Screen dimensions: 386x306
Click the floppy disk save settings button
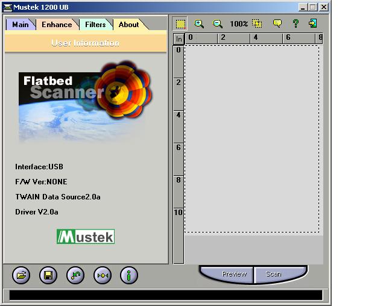(48, 275)
